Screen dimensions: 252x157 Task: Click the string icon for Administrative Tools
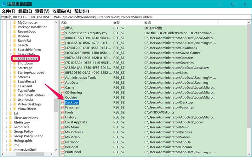tap(62, 77)
